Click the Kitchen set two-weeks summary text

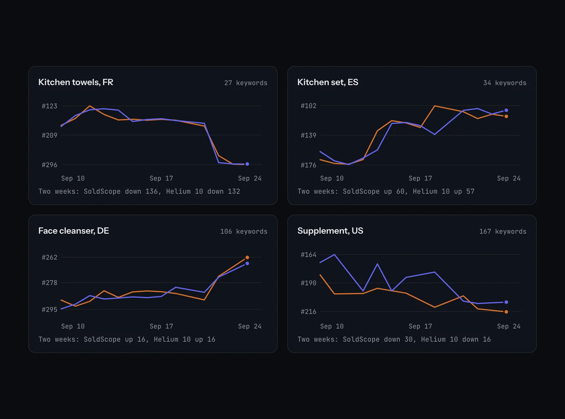pos(386,191)
